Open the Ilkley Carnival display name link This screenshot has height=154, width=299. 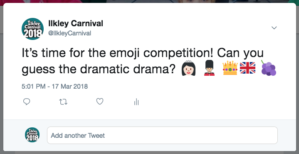(76, 23)
